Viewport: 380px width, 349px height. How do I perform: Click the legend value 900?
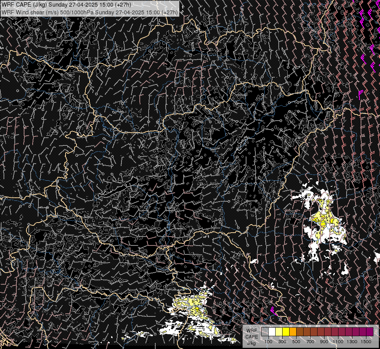coord(324,342)
